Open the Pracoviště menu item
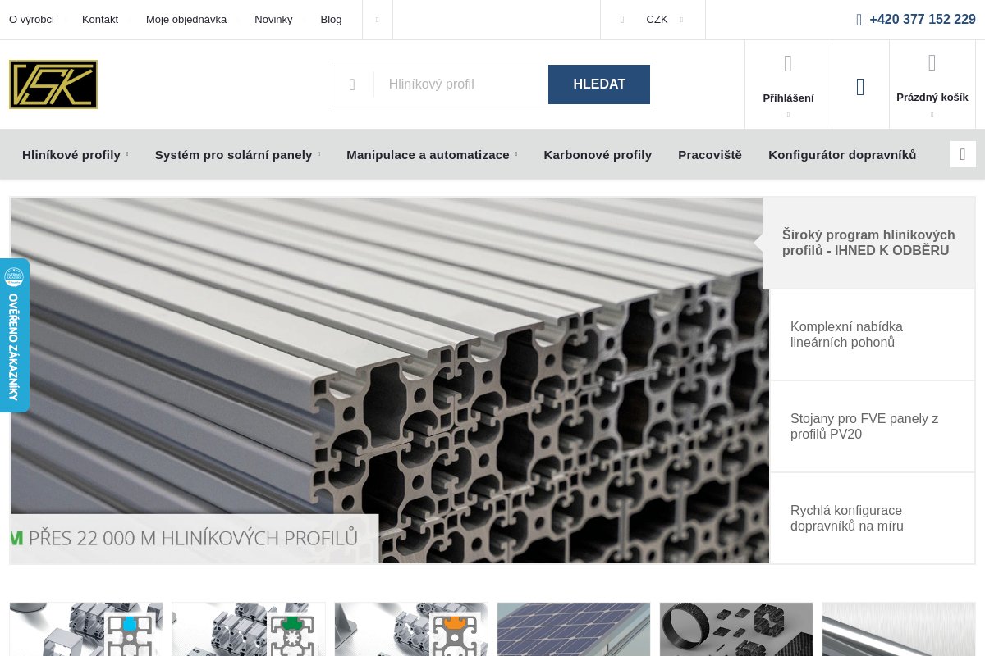Viewport: 985px width, 656px height. tap(710, 154)
